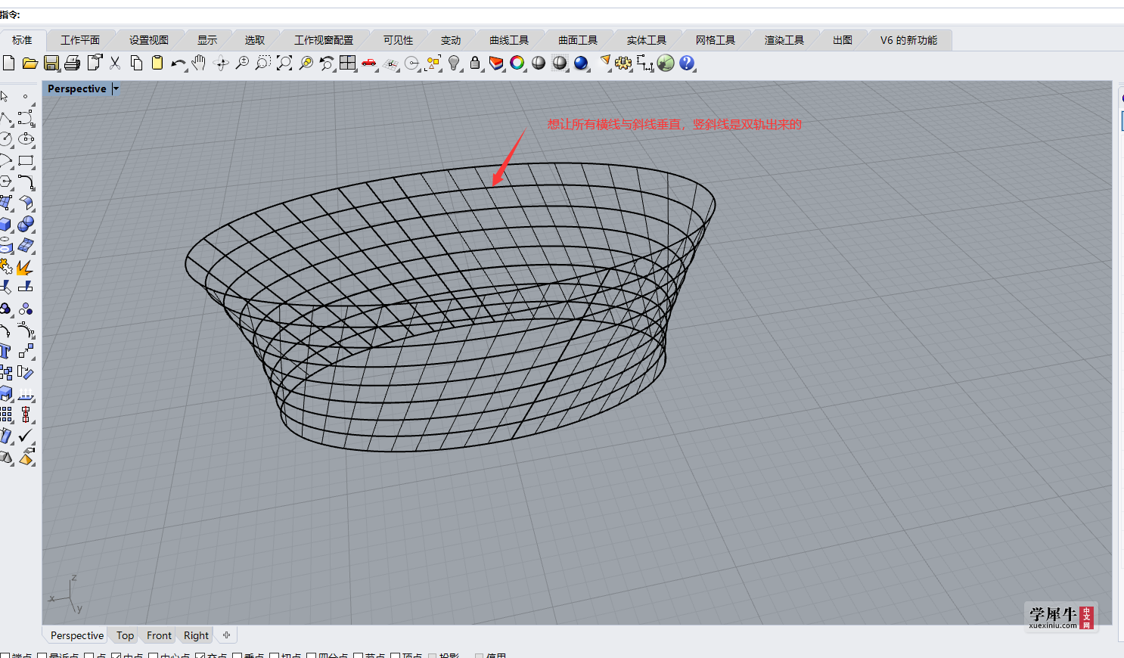This screenshot has width=1124, height=658.
Task: Cut selection with the scissors icon
Action: coord(115,63)
